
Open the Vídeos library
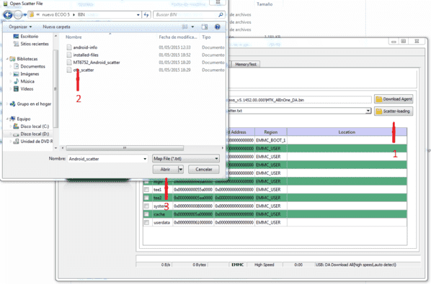tap(27, 89)
